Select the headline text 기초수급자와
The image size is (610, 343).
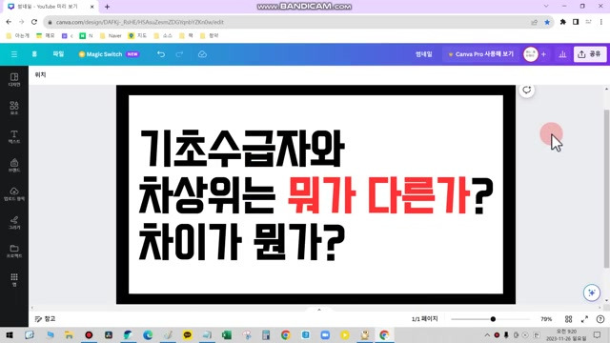click(x=242, y=149)
